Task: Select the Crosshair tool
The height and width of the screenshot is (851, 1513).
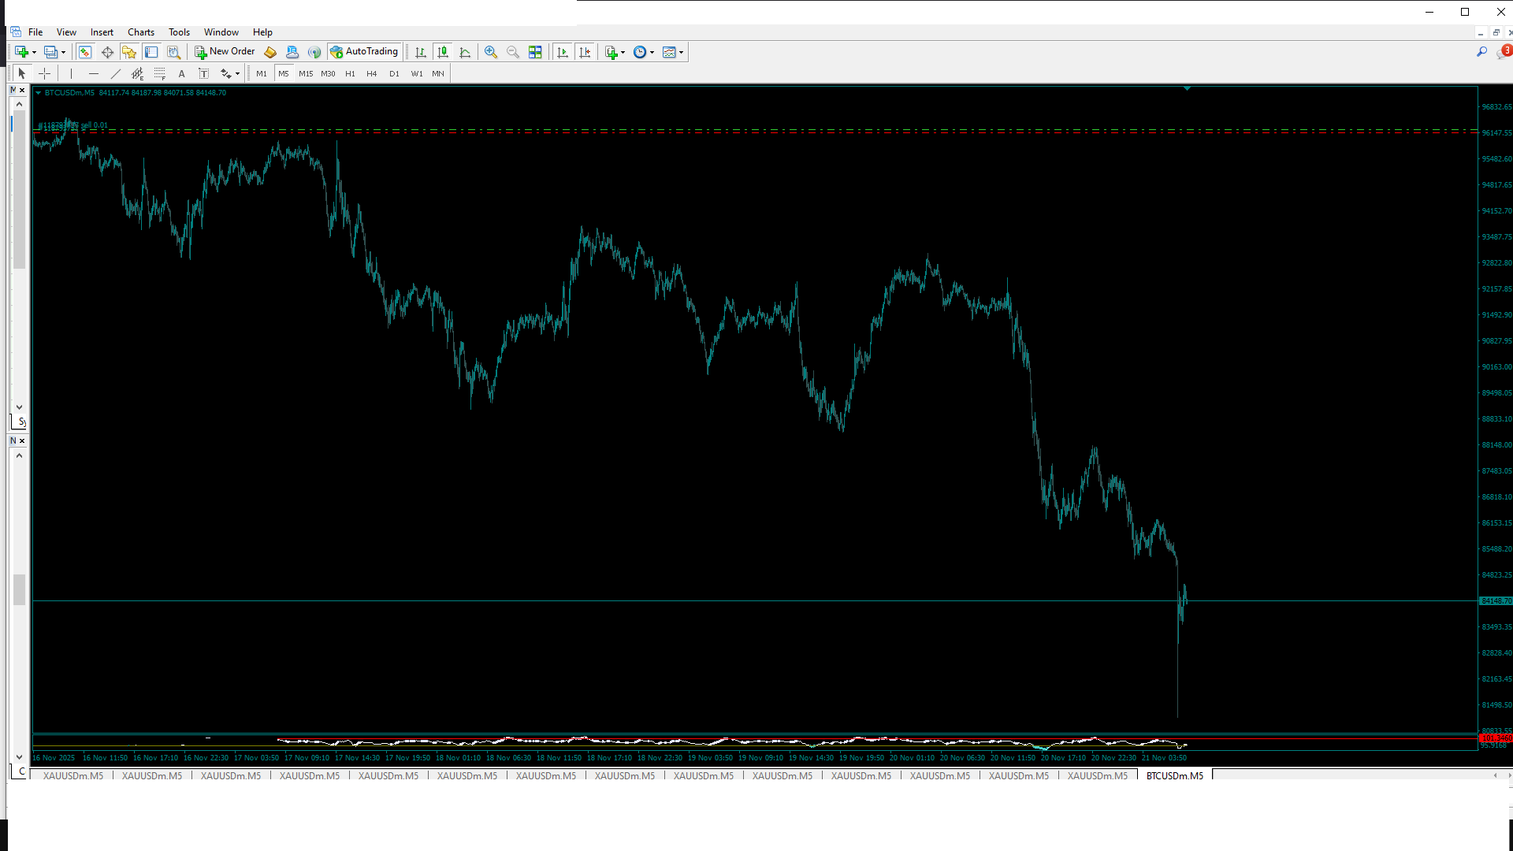Action: click(45, 73)
